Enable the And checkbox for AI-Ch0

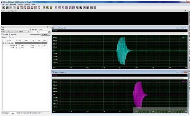click(19, 45)
